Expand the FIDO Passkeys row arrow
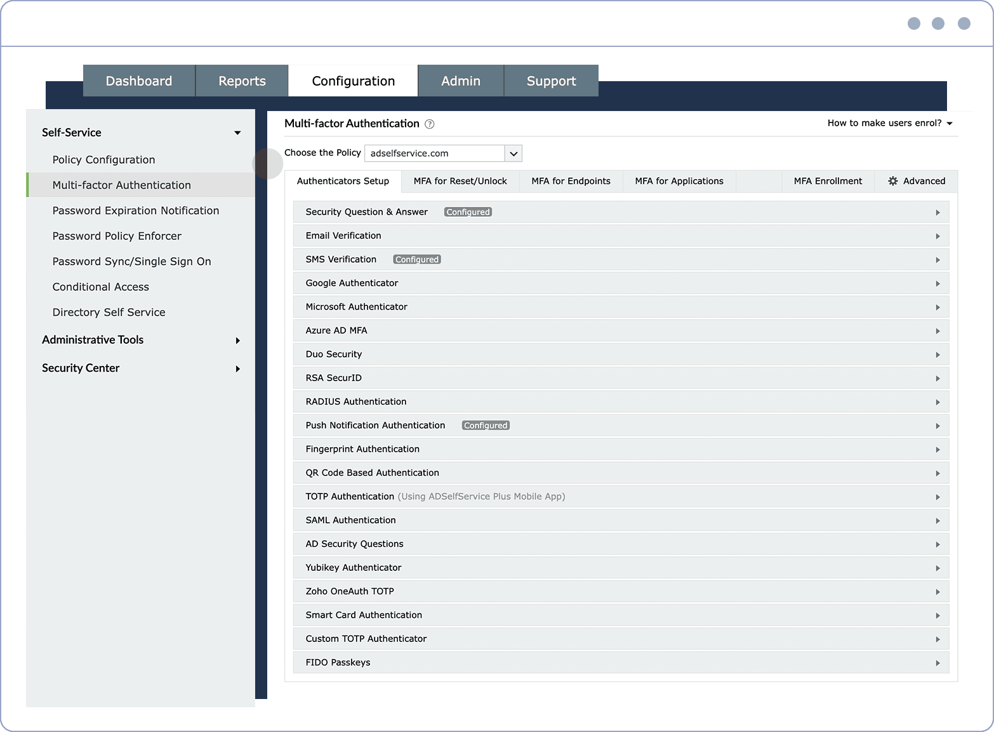 938,663
